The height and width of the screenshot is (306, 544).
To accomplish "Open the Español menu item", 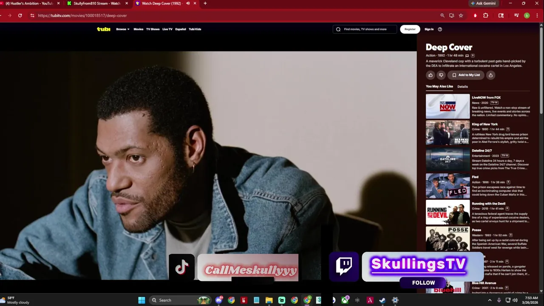I will pyautogui.click(x=181, y=29).
